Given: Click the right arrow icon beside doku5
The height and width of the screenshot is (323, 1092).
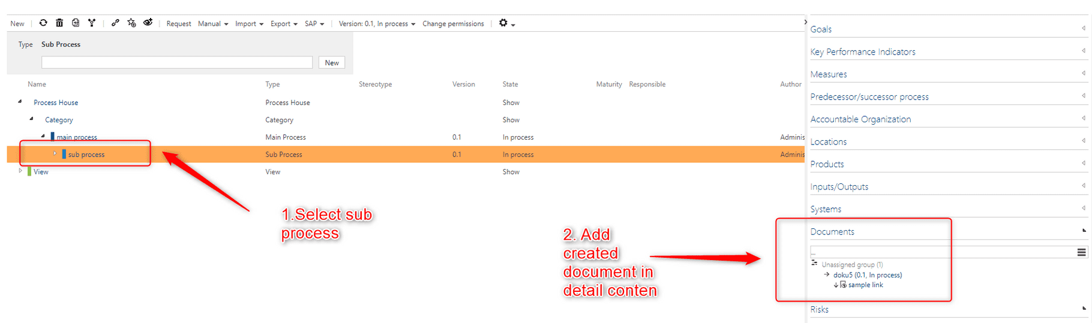Looking at the screenshot, I should click(x=827, y=274).
